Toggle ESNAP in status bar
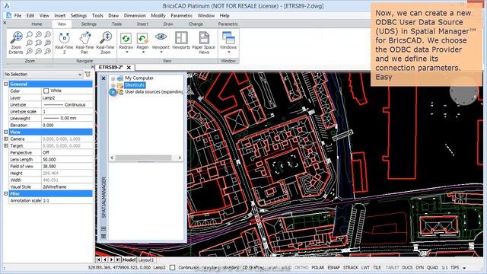Viewport: 487px width, 274px height. tap(334, 267)
